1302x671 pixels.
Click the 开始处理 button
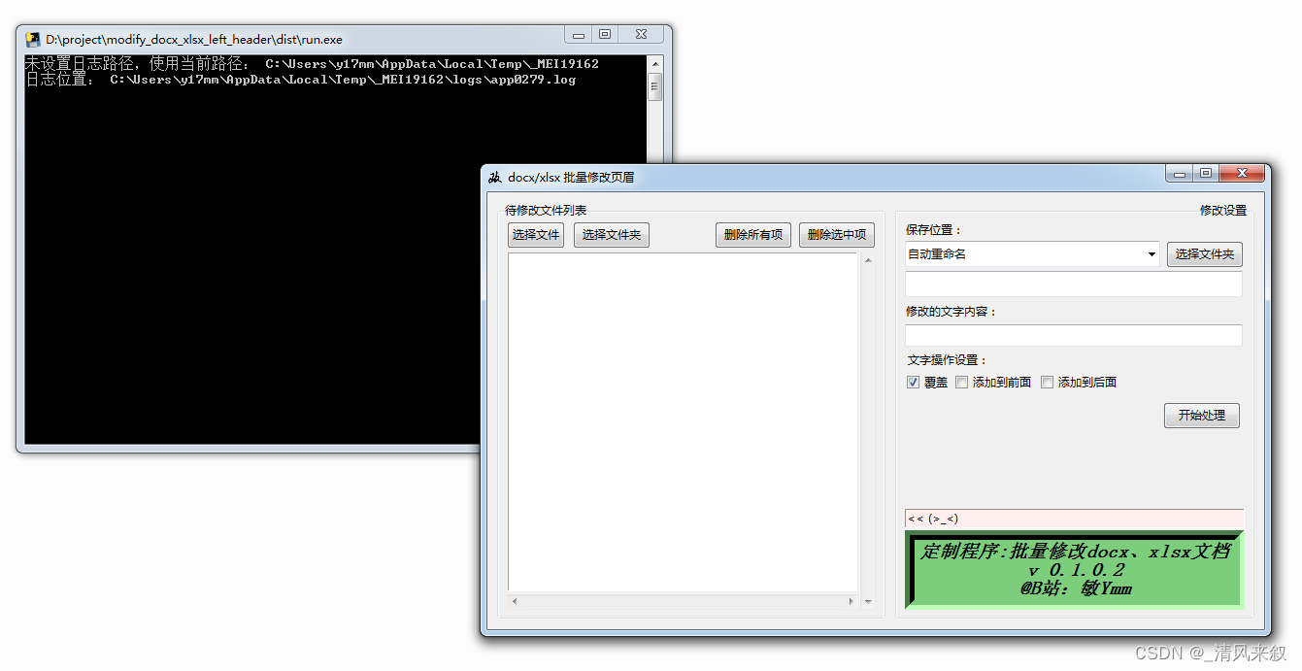[x=1202, y=416]
